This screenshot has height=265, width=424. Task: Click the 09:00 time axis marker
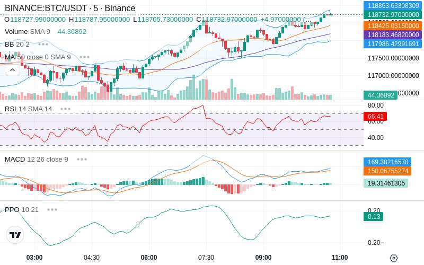click(263, 258)
